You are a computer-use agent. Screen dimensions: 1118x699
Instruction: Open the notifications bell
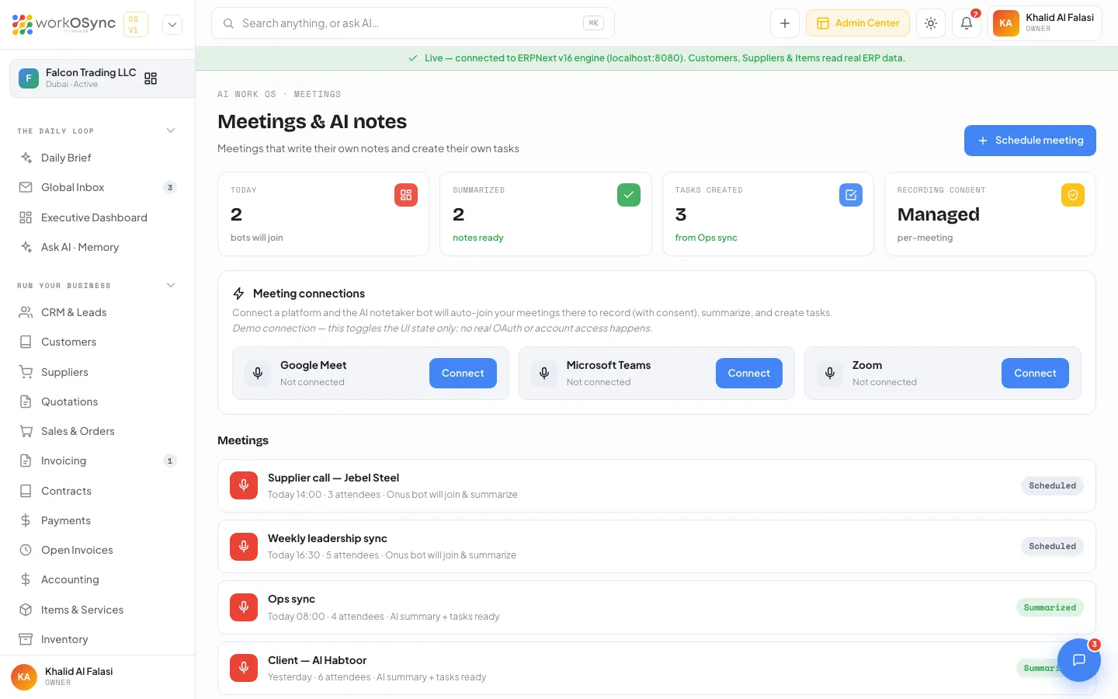[967, 23]
